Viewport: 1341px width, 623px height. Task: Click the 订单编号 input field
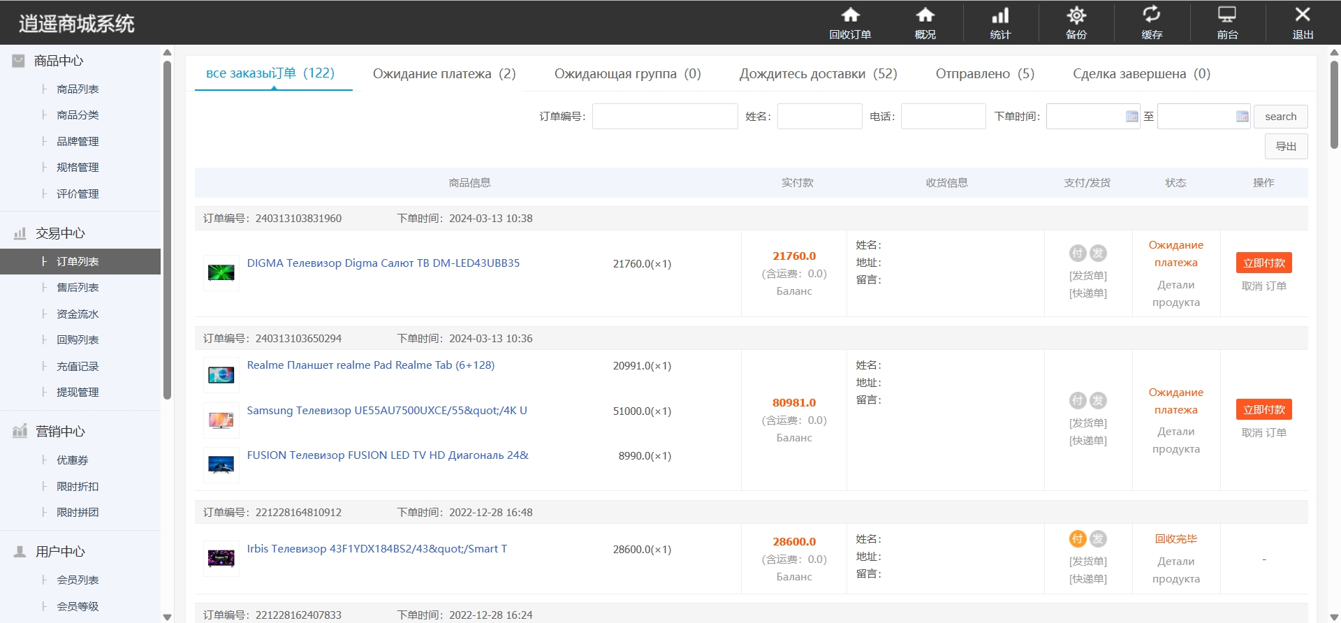(664, 117)
